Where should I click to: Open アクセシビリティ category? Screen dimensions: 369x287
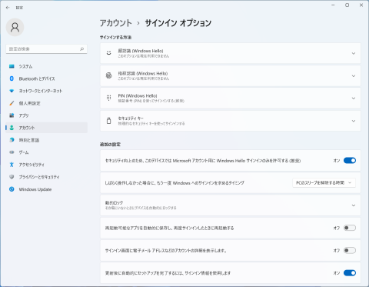[x=32, y=165]
